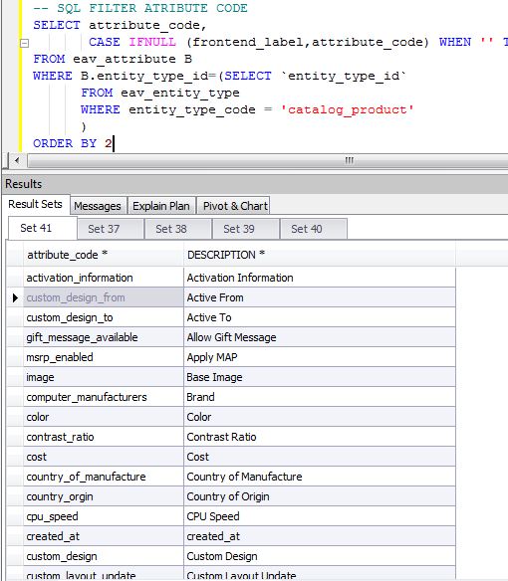Open the Messages tab
508x581 pixels.
[x=98, y=206]
